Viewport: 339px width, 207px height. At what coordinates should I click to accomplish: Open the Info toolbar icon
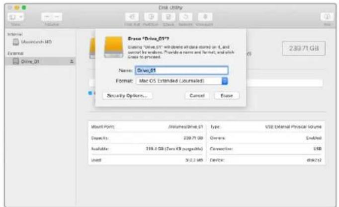pyautogui.click(x=327, y=17)
